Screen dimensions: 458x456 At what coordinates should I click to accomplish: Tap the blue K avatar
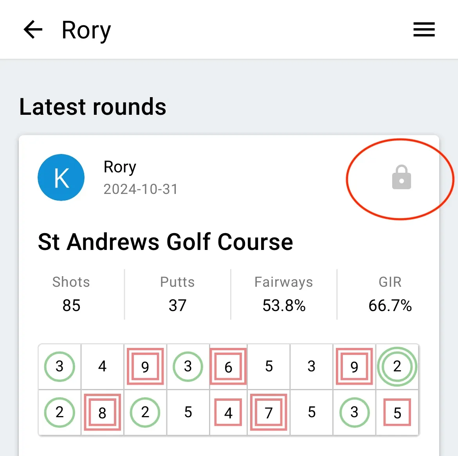point(61,177)
